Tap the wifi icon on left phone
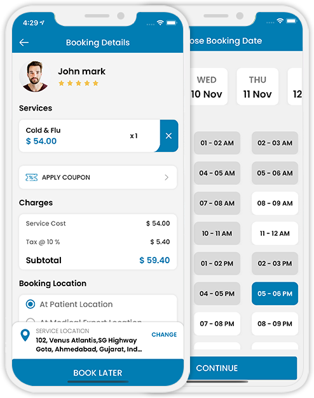Viewport: 314px width, 398px height. pos(160,23)
